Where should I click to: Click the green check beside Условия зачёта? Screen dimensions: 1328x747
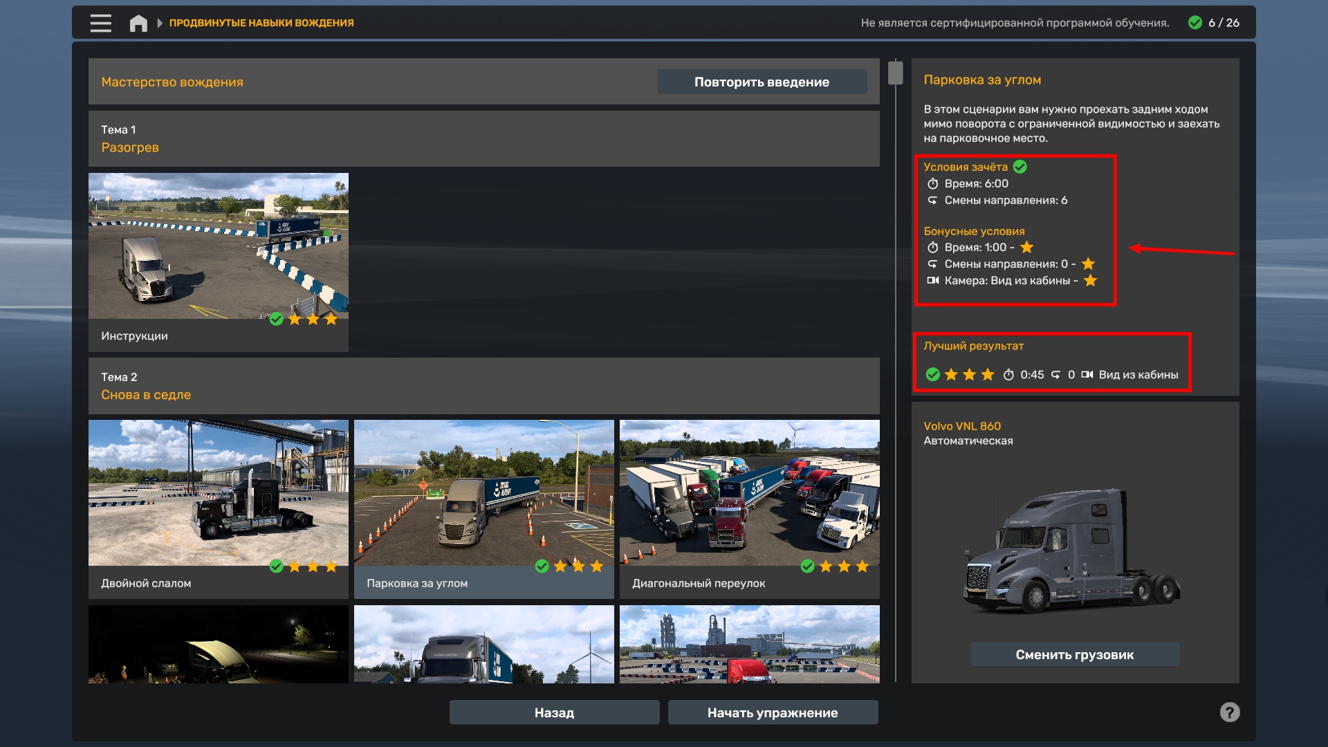[1020, 167]
